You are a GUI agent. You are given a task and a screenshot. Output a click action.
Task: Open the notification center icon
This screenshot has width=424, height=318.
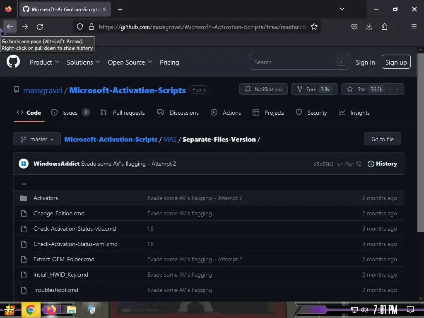click(410, 310)
